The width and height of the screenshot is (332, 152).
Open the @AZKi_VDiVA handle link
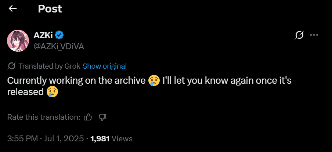pos(55,46)
